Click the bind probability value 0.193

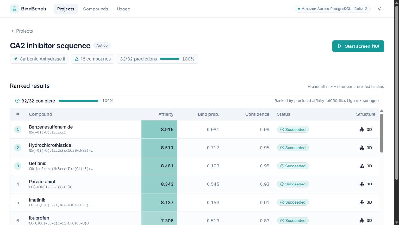point(213,166)
